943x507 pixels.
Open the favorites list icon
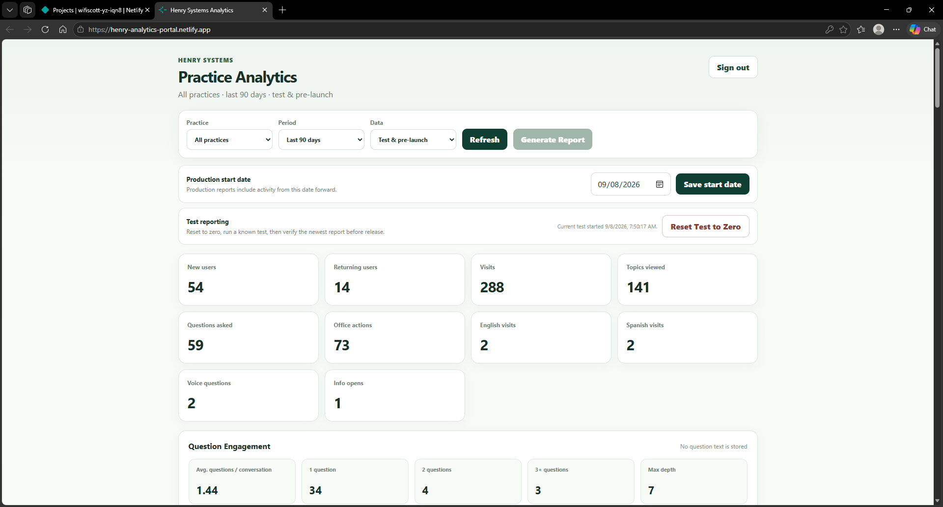pos(861,29)
